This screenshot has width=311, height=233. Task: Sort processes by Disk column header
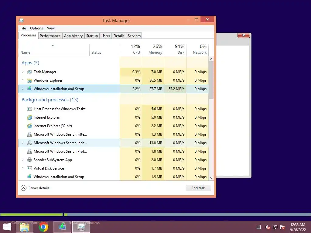(175, 50)
